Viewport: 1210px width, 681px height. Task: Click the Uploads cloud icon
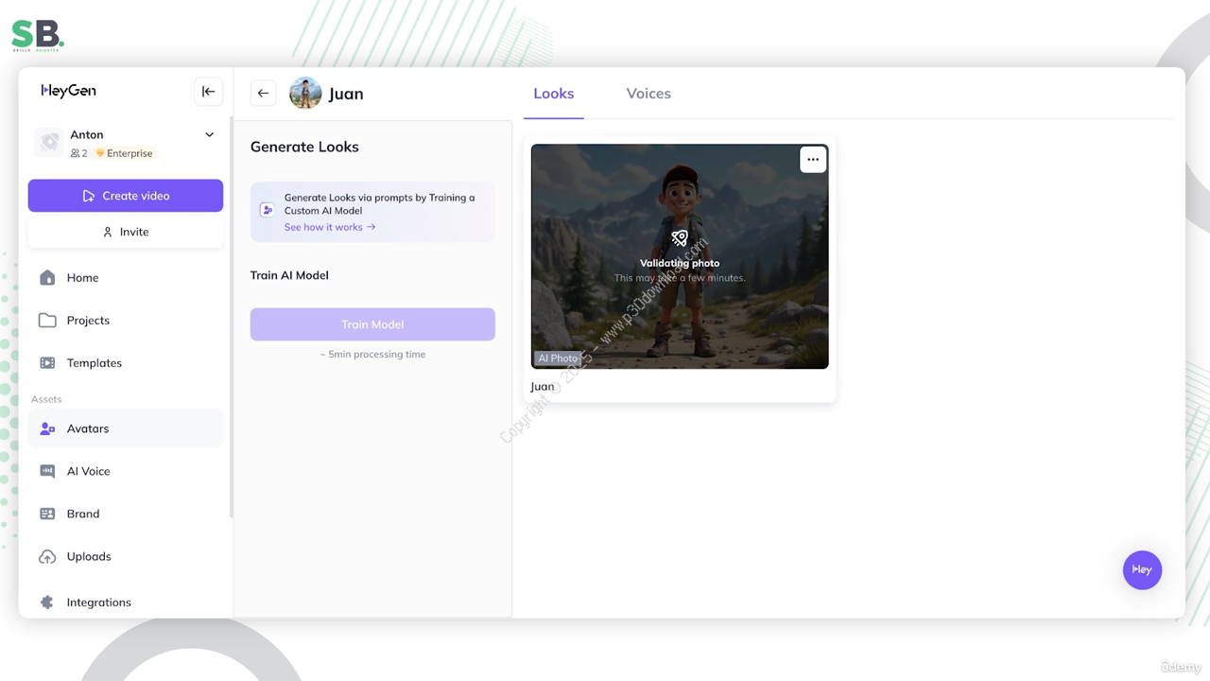tap(47, 557)
